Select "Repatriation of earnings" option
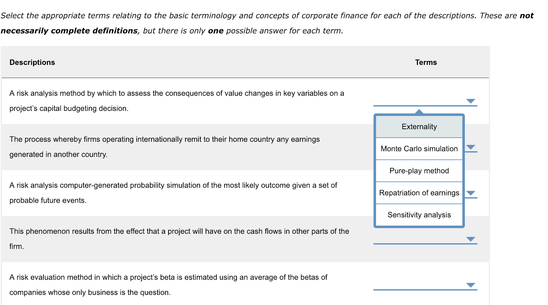This screenshot has width=548, height=305. [x=419, y=193]
